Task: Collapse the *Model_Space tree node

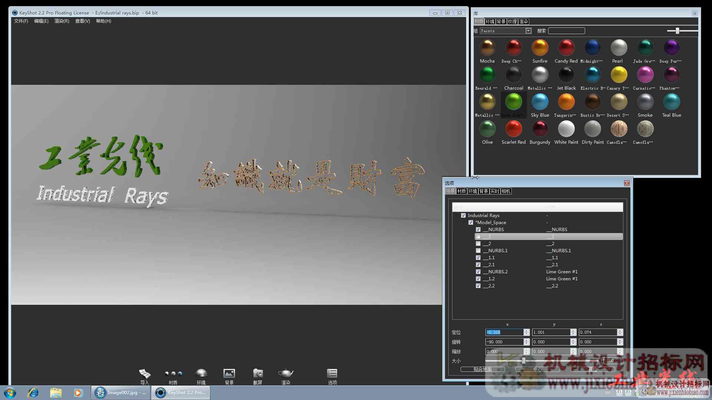Action: (464, 223)
